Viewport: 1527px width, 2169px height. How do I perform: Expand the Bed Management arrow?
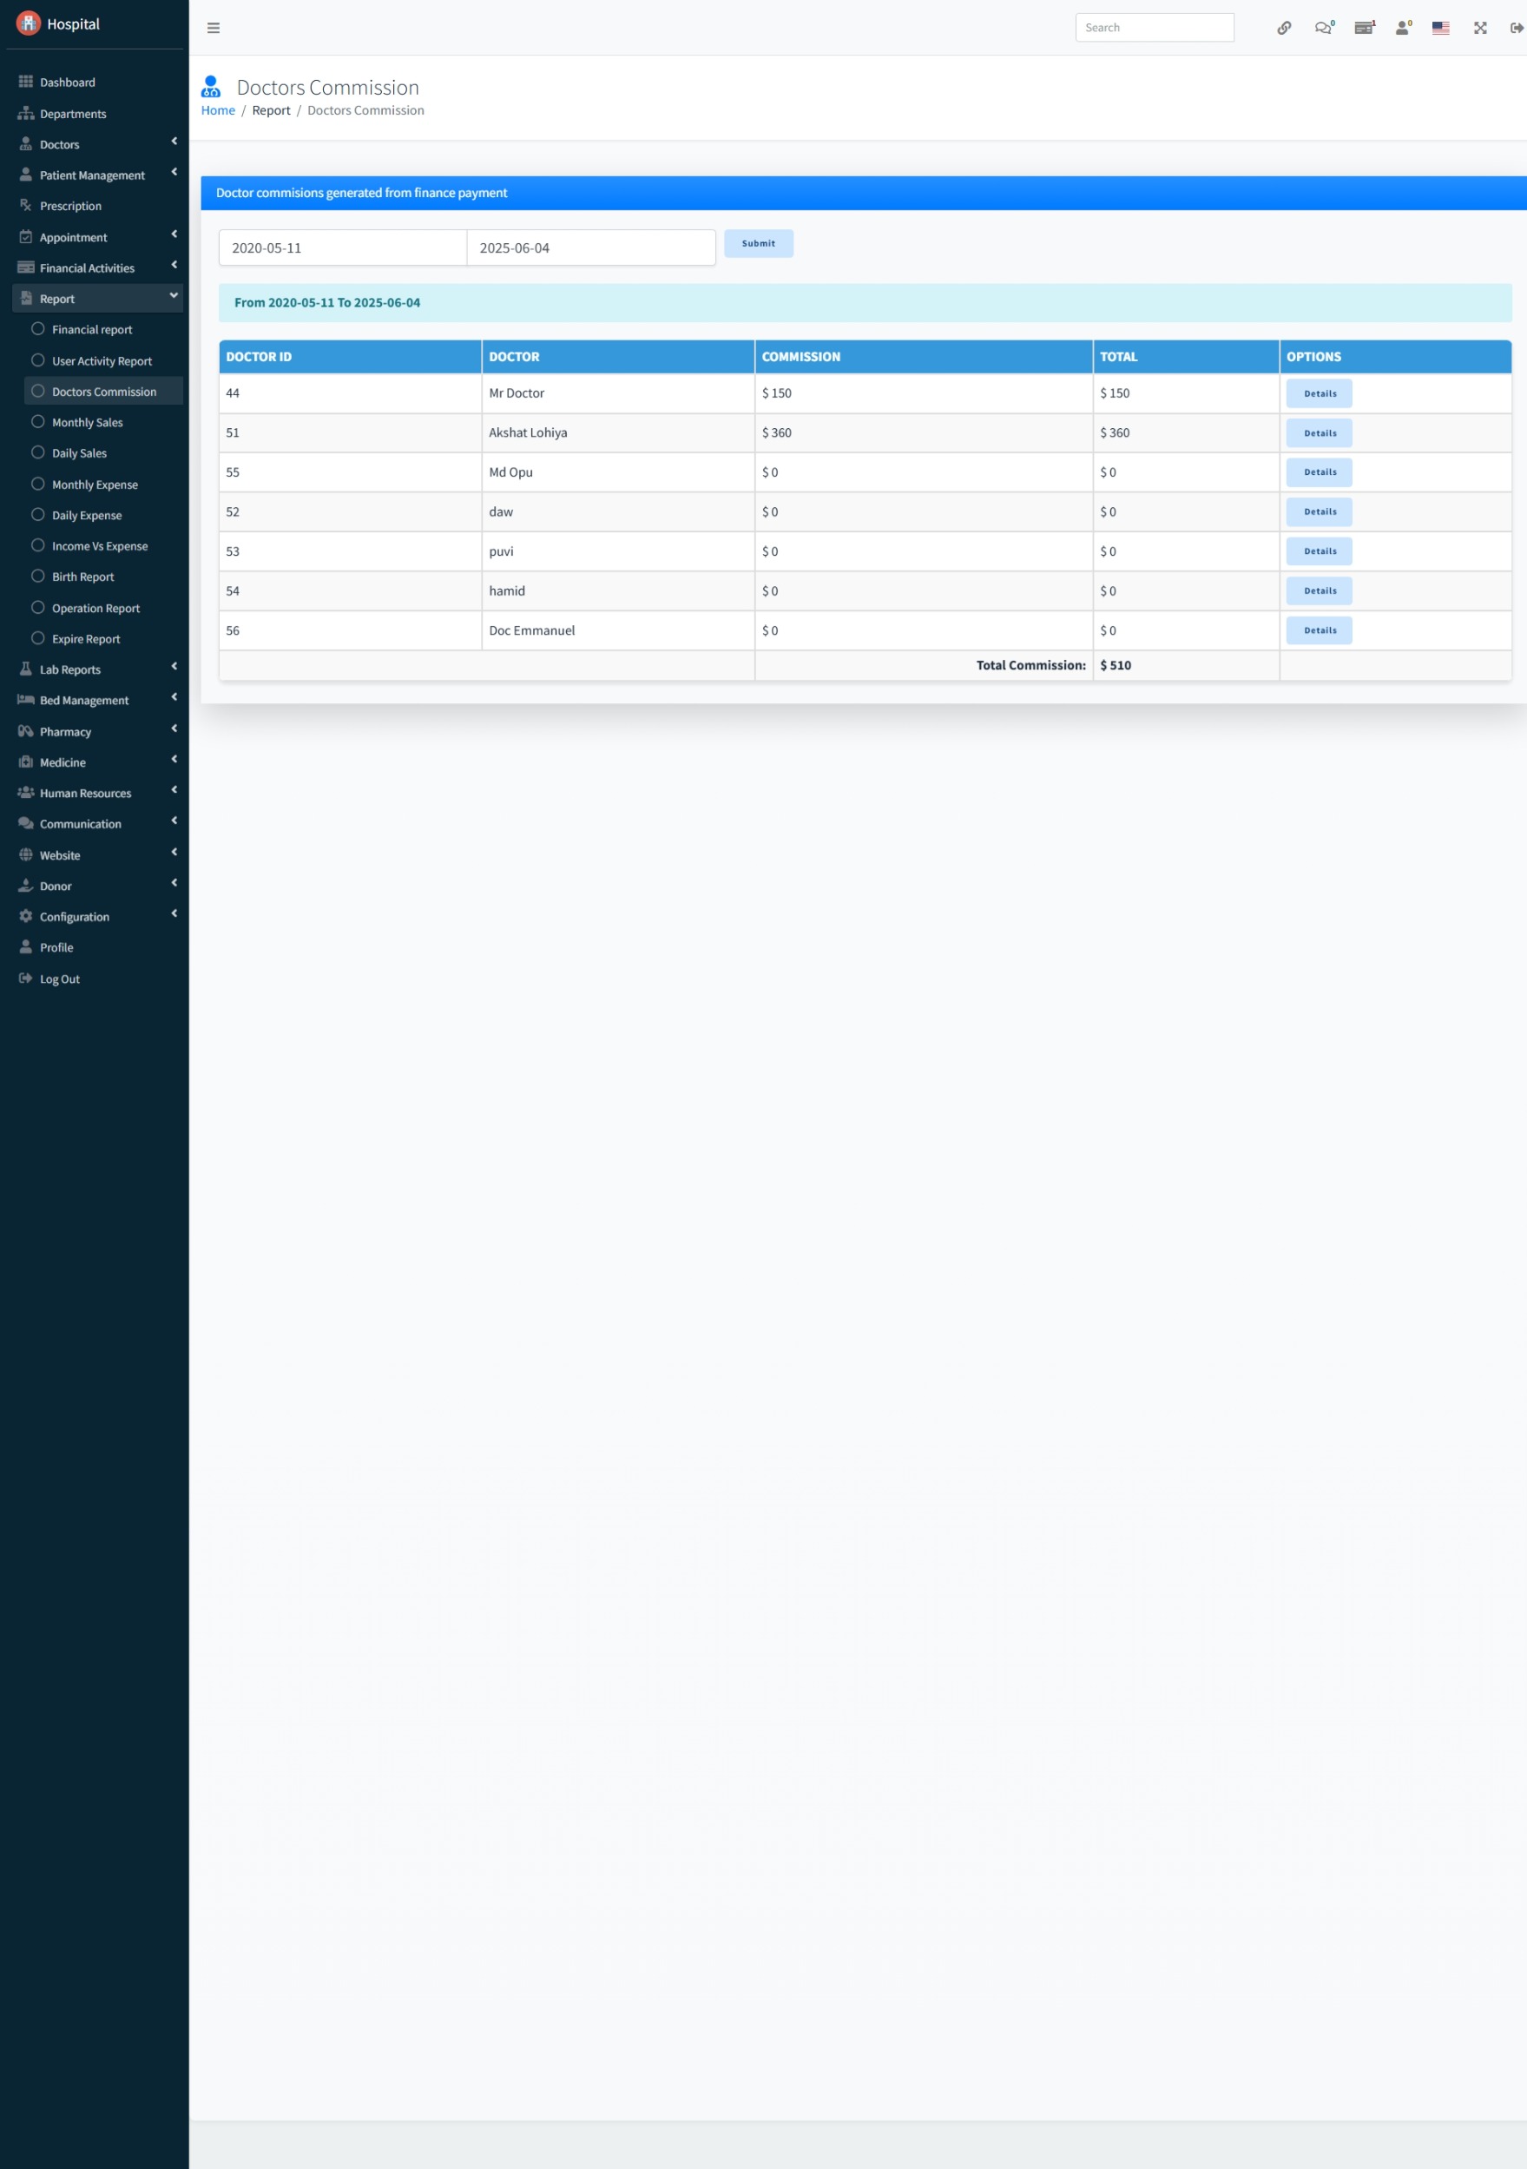[174, 697]
